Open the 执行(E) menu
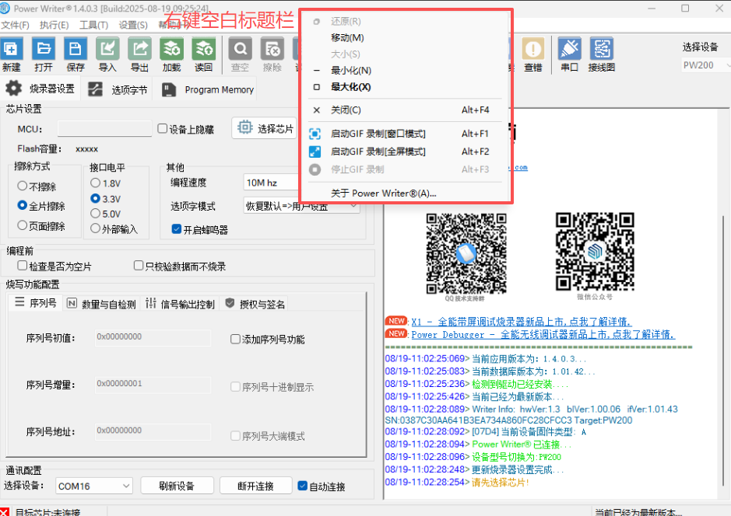731x516 pixels. coord(54,25)
